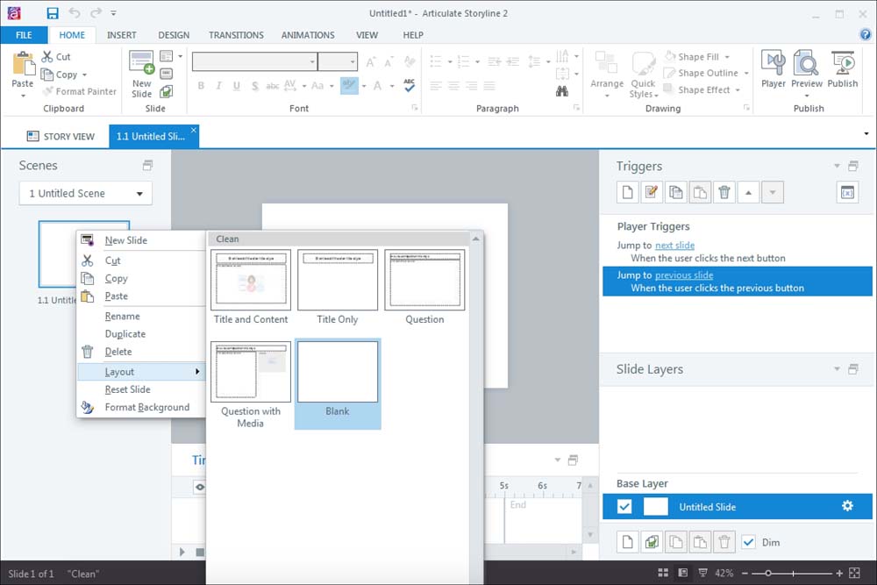
Task: Click the Bold formatting icon
Action: (x=201, y=86)
